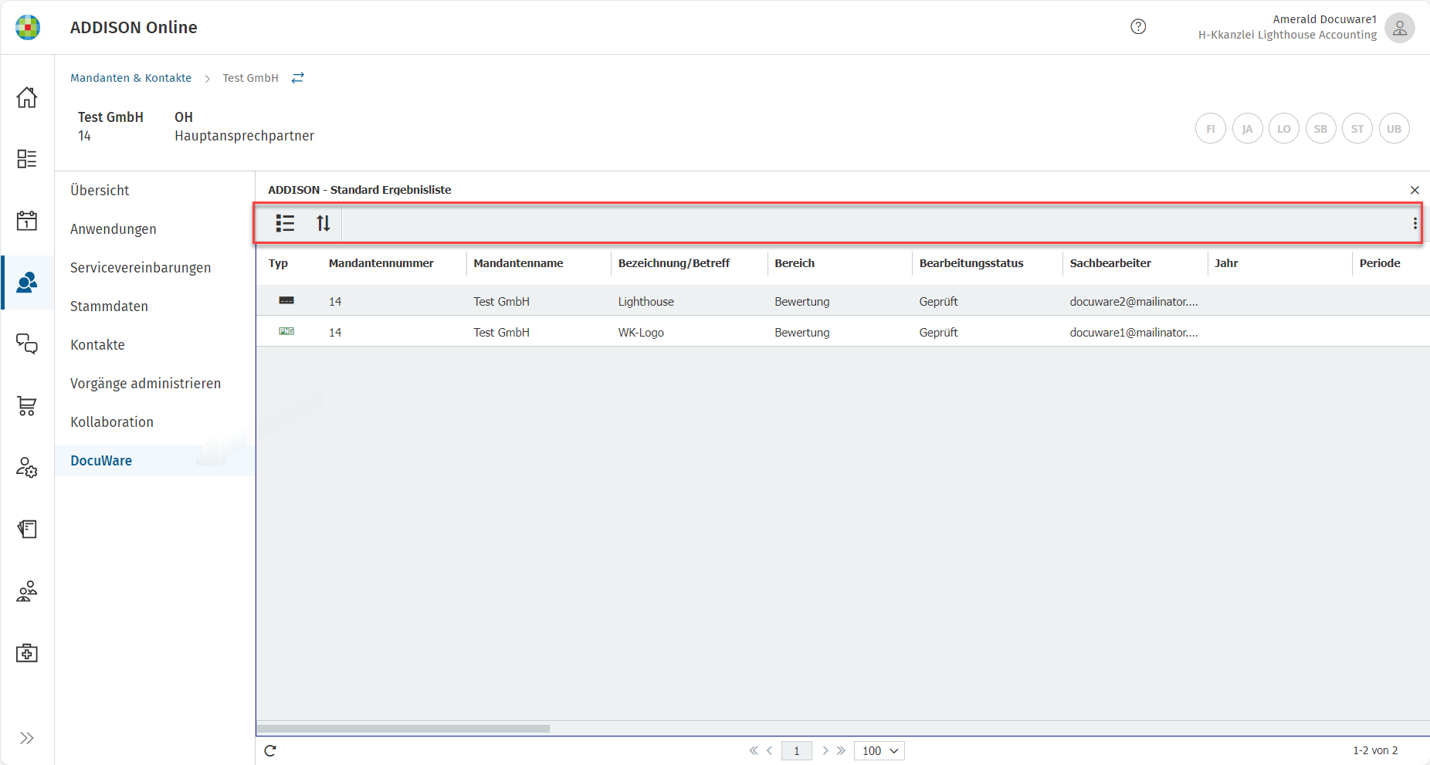The height and width of the screenshot is (765, 1430).
Task: Close the Standard Ergebnisliste panel
Action: [x=1415, y=190]
